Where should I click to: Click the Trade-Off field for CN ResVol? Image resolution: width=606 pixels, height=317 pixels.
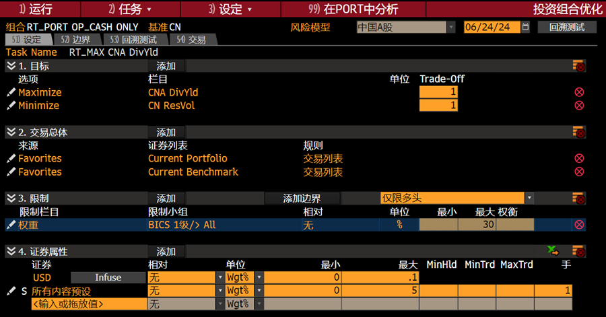pyautogui.click(x=438, y=106)
